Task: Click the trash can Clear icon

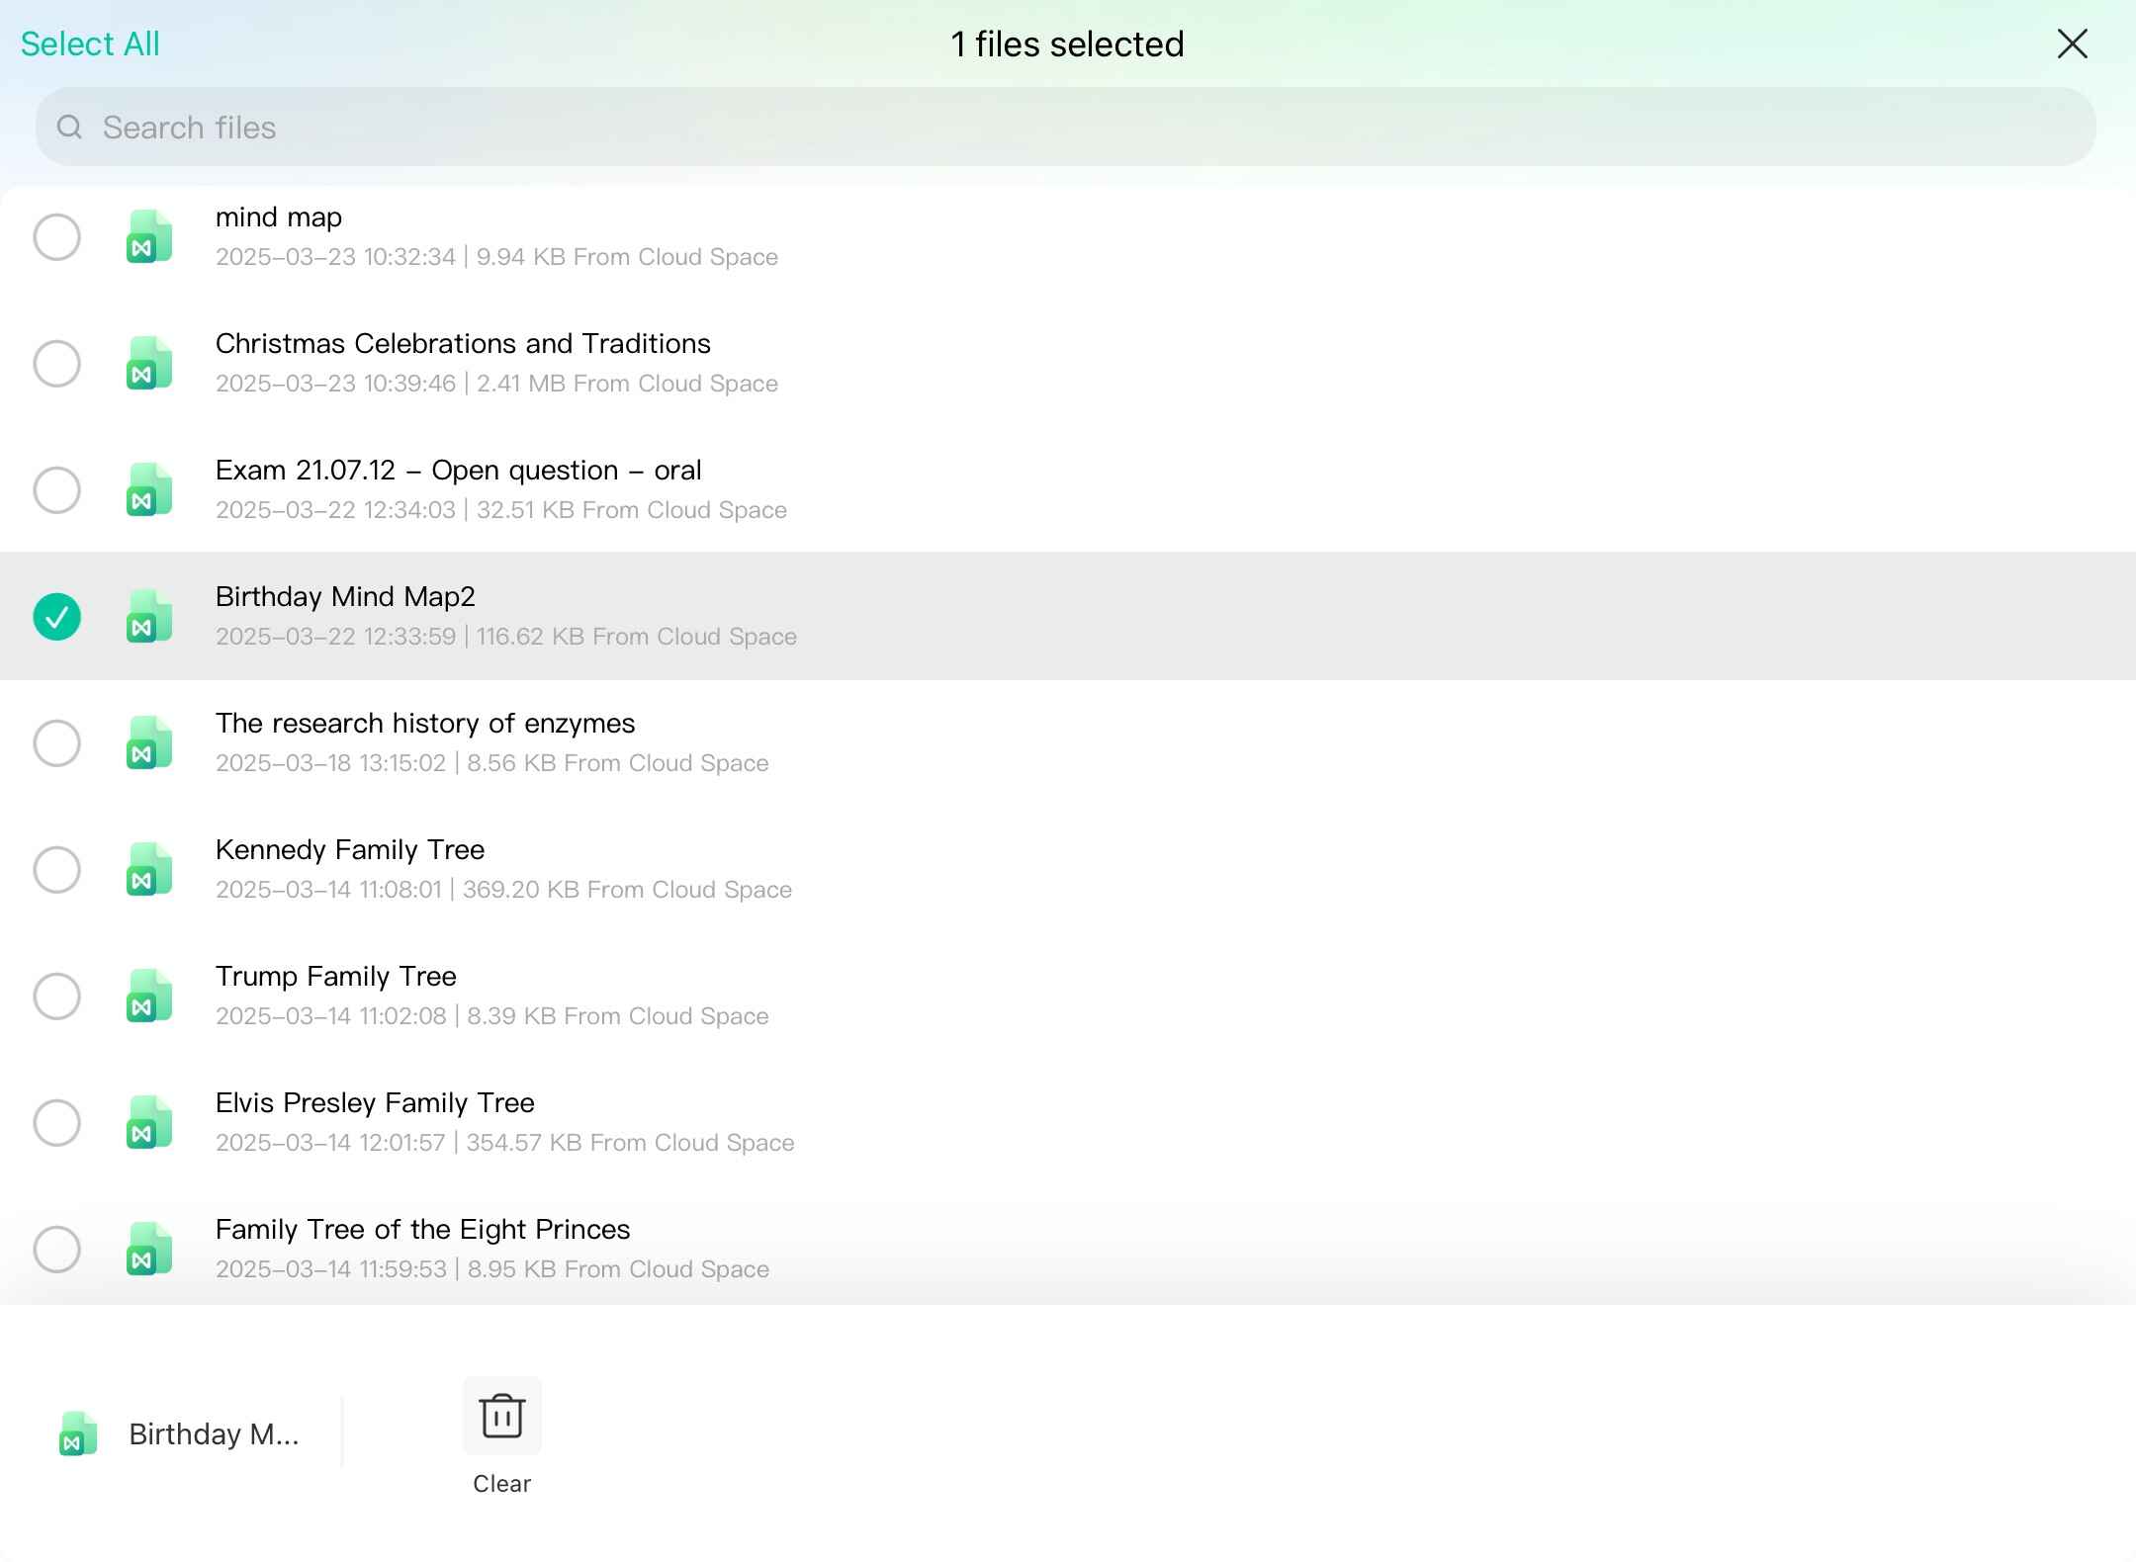Action: (x=501, y=1416)
